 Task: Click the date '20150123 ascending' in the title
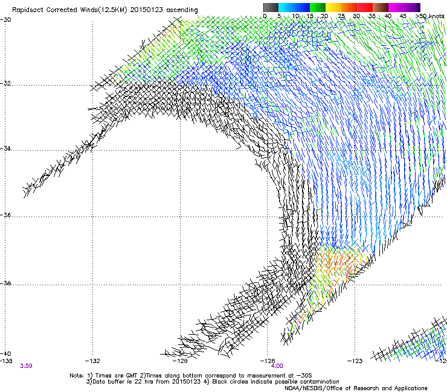pyautogui.click(x=164, y=10)
